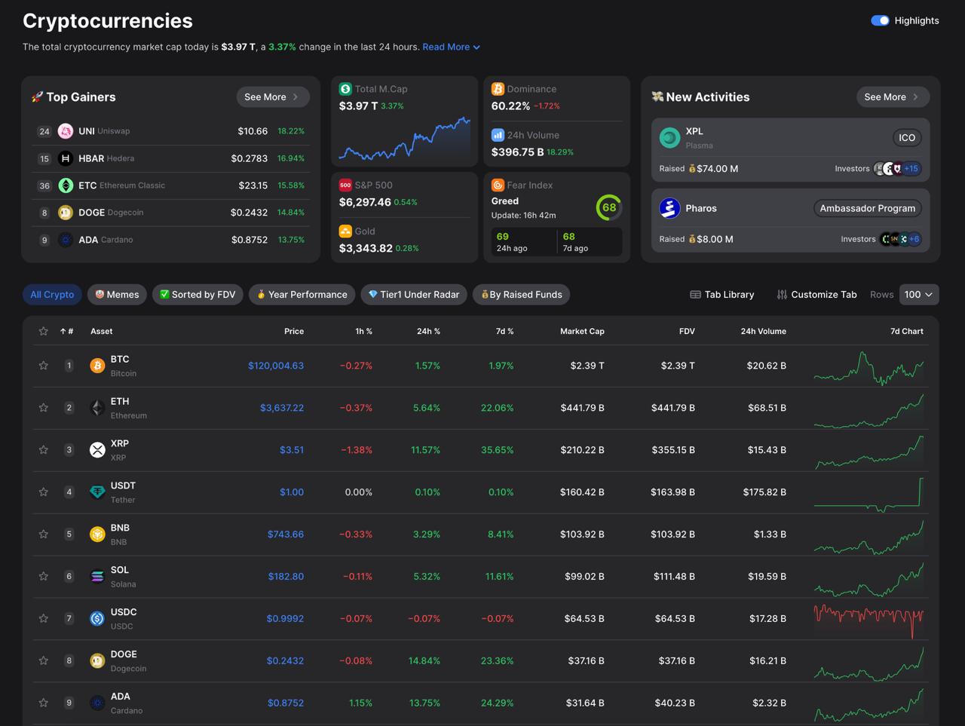The height and width of the screenshot is (726, 965).
Task: Click the S&P 500 badge icon
Action: [x=345, y=185]
